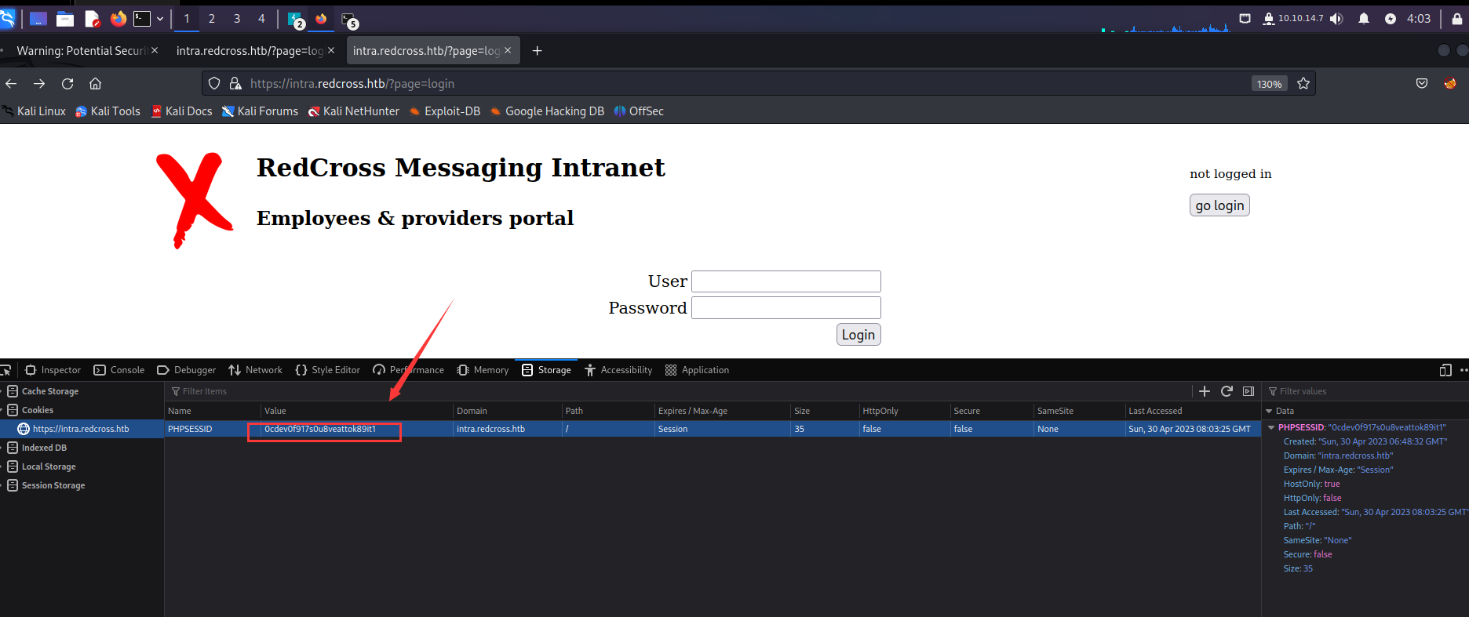
Task: Open the power manager tray icon
Action: pos(1391,19)
